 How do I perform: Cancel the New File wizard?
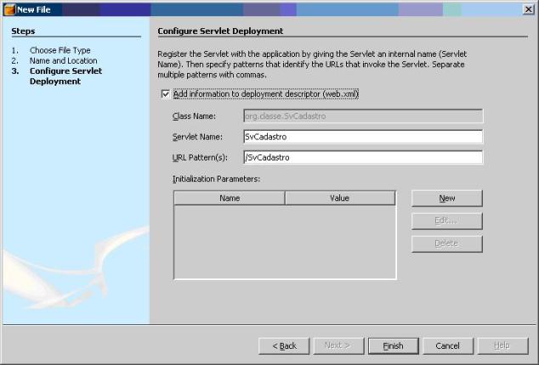(x=448, y=345)
